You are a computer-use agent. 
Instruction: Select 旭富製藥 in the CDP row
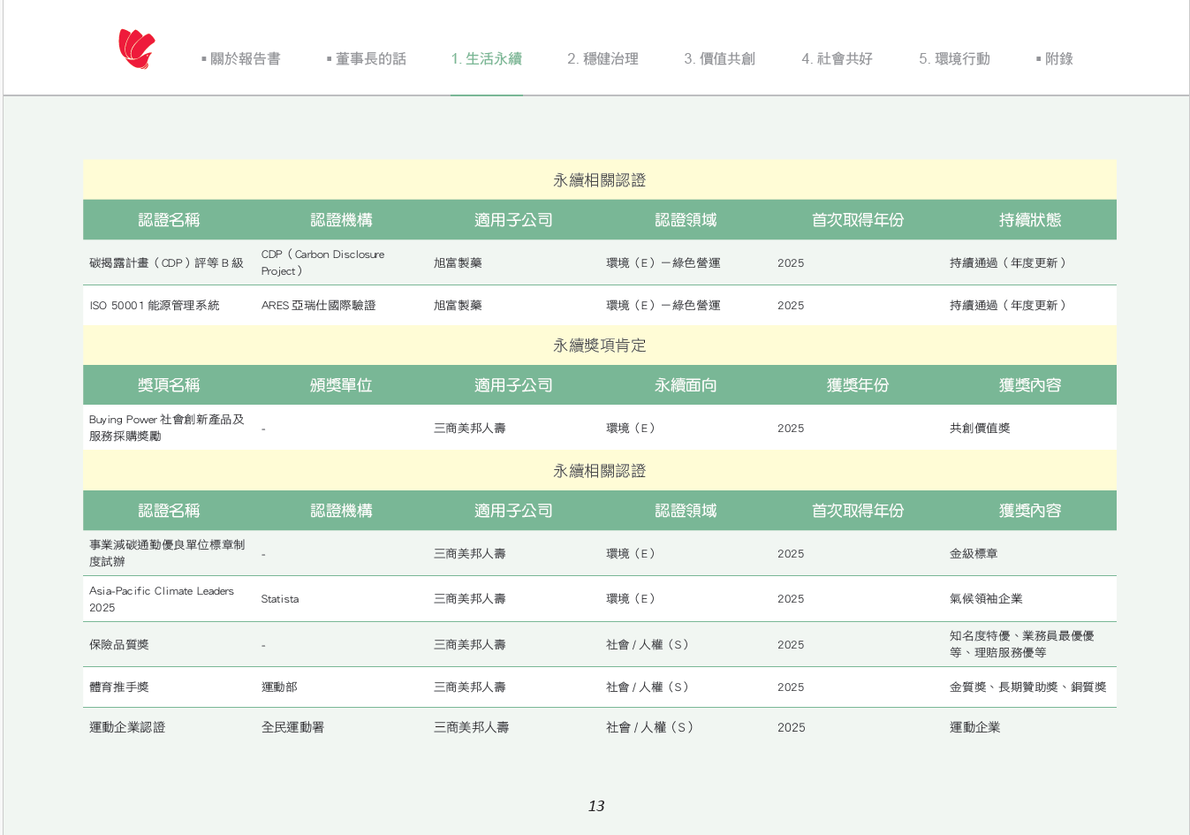[x=458, y=263]
